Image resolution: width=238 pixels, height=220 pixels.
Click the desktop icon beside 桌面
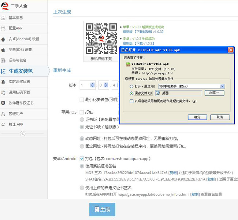158,93
